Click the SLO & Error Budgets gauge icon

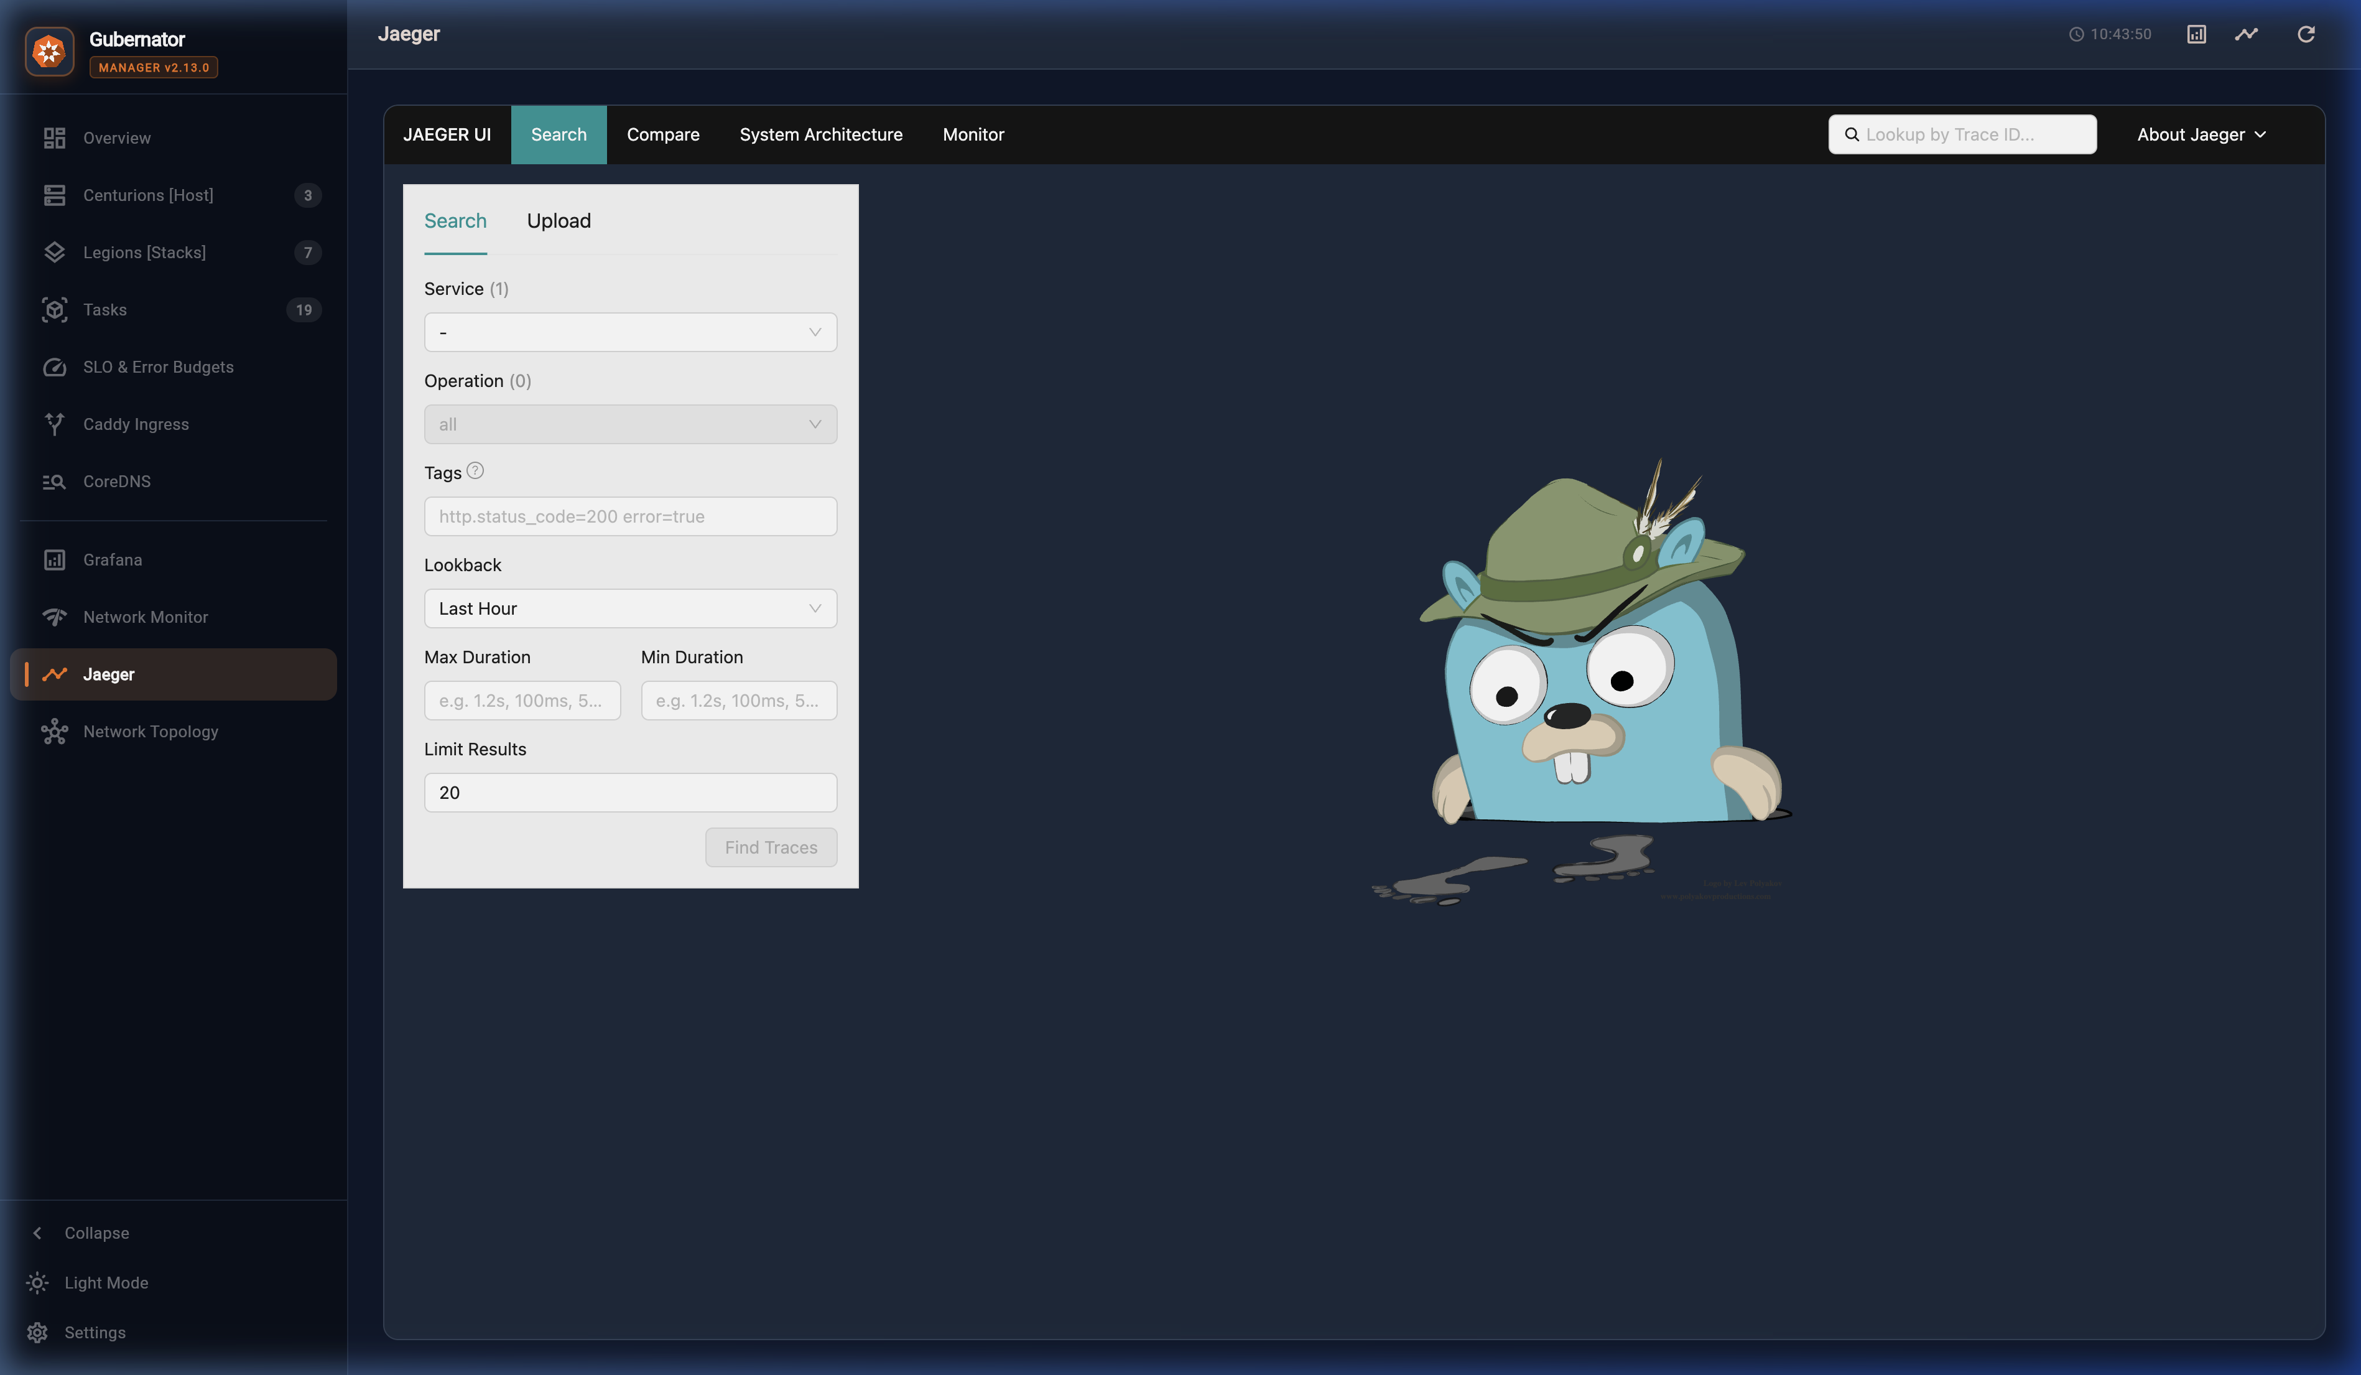54,366
